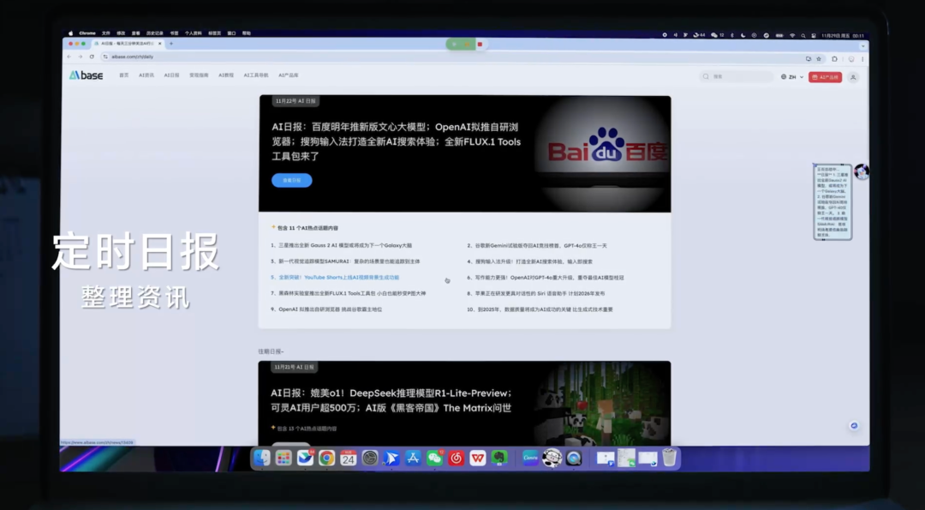Open the floating daily-report note widget
This screenshot has height=510, width=925.
pyautogui.click(x=832, y=202)
